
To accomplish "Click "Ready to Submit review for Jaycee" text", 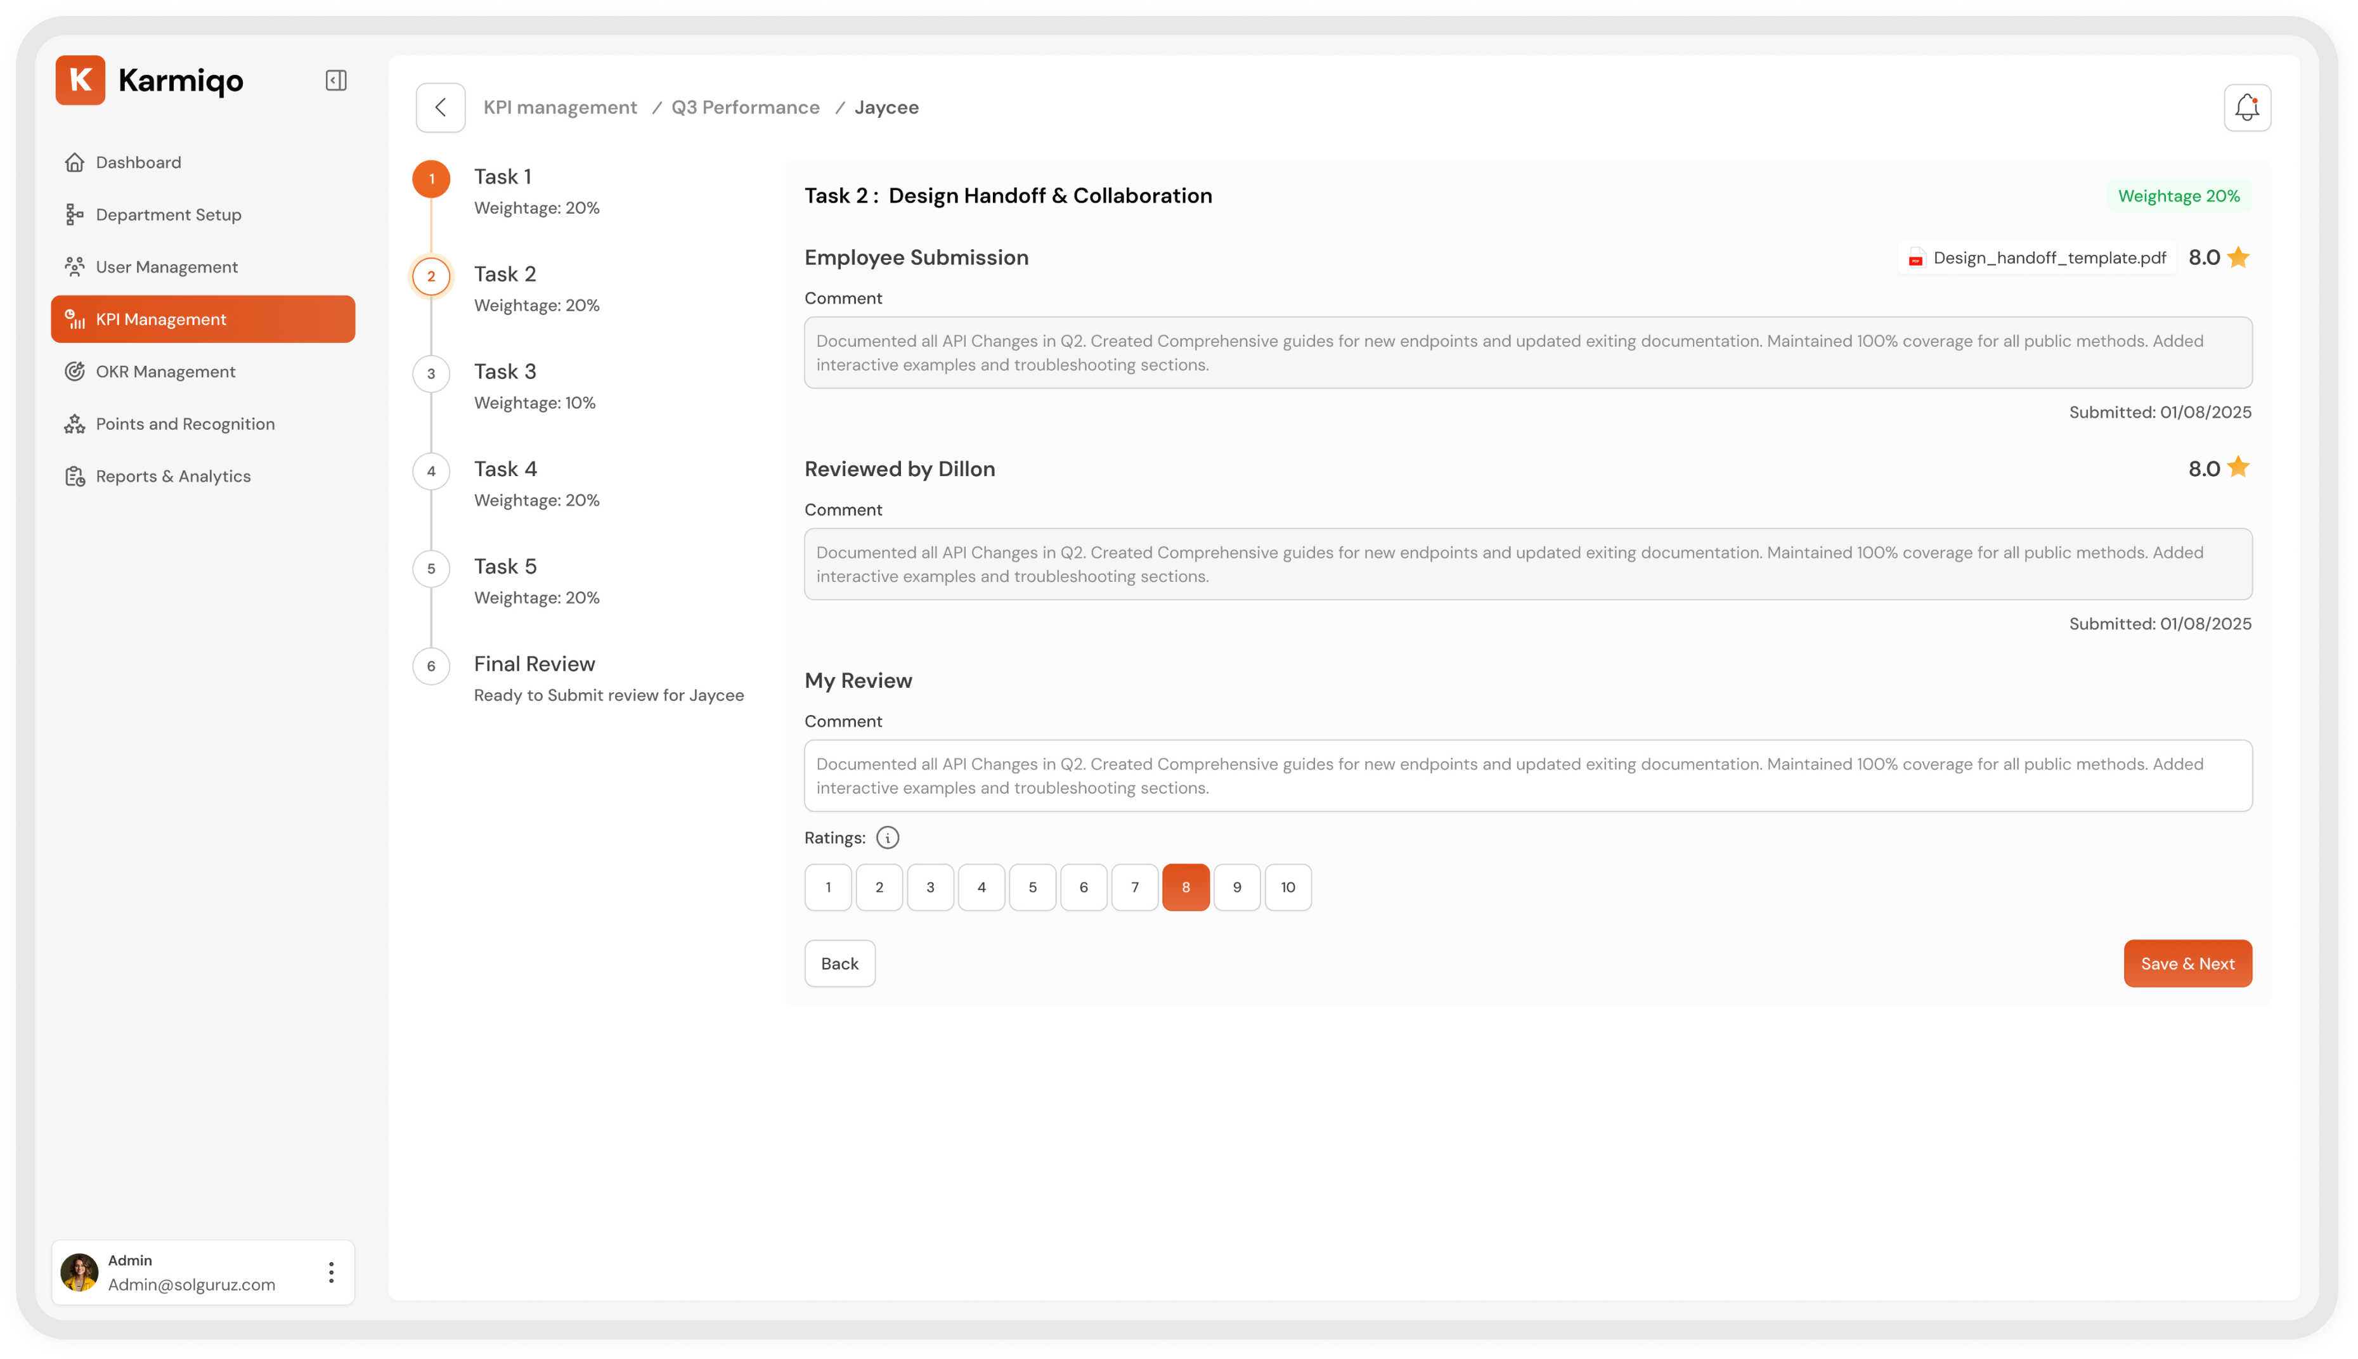I will tap(609, 695).
